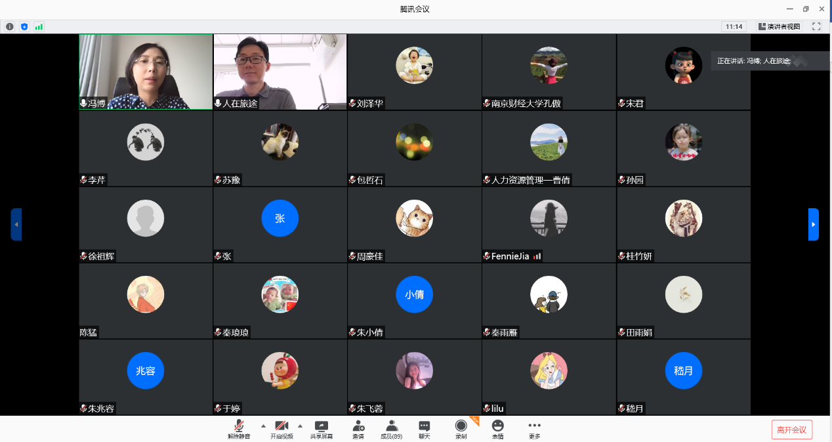Image resolution: width=832 pixels, height=442 pixels.
Task: Click the blue shield security icon
Action: point(24,26)
